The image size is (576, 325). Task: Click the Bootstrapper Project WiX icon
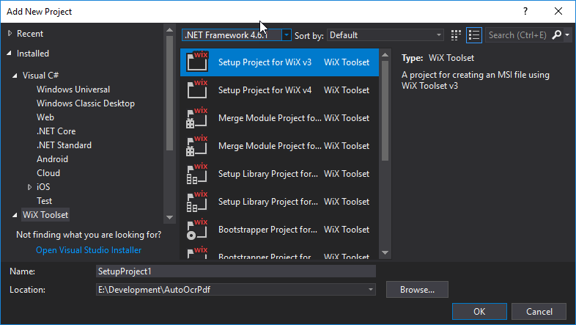pyautogui.click(x=197, y=230)
